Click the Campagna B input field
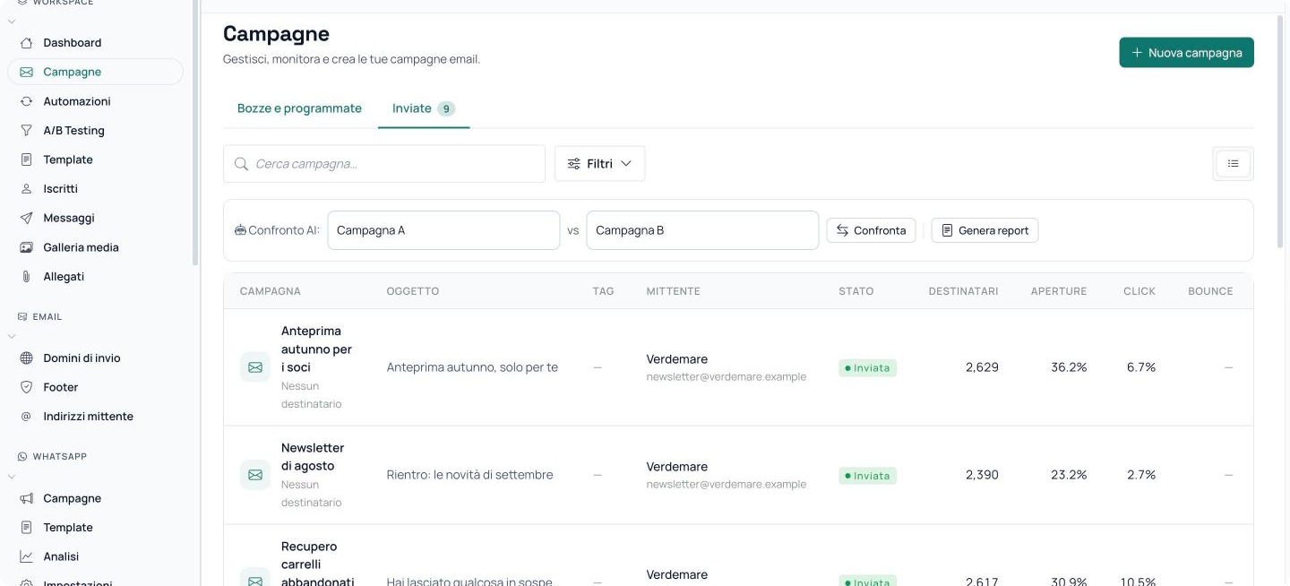Viewport: 1290px width, 586px height. click(702, 230)
